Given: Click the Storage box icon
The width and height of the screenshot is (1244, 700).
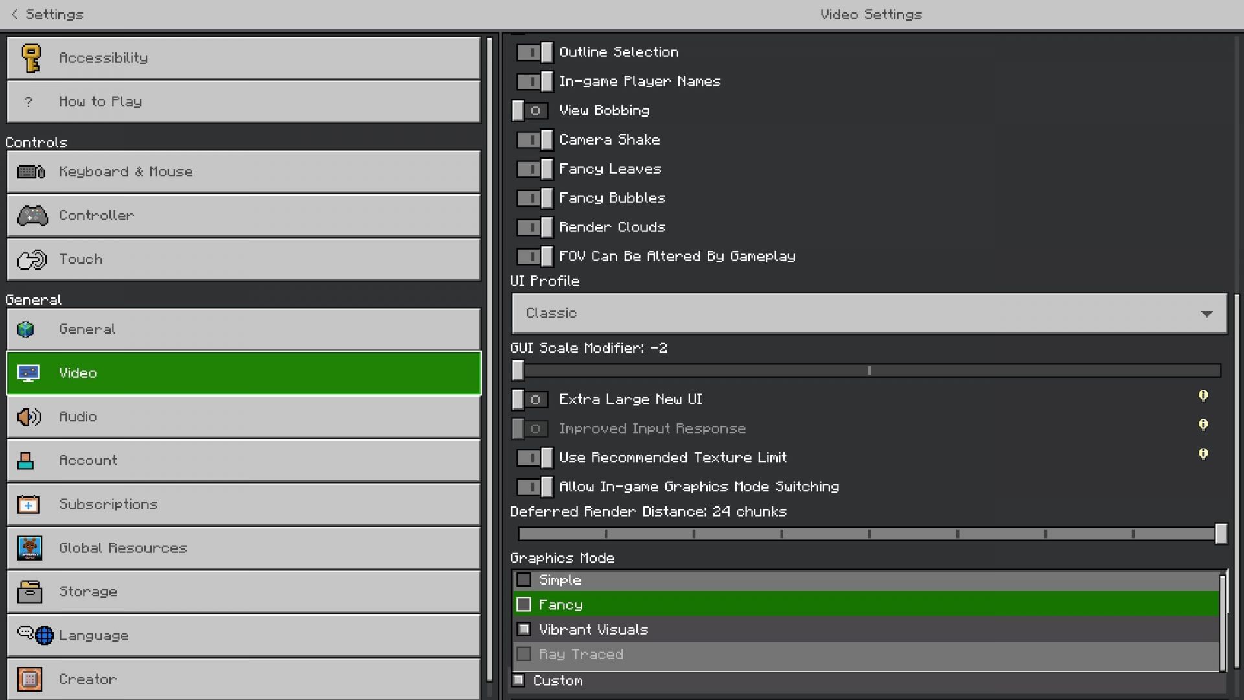Looking at the screenshot, I should click(x=29, y=592).
